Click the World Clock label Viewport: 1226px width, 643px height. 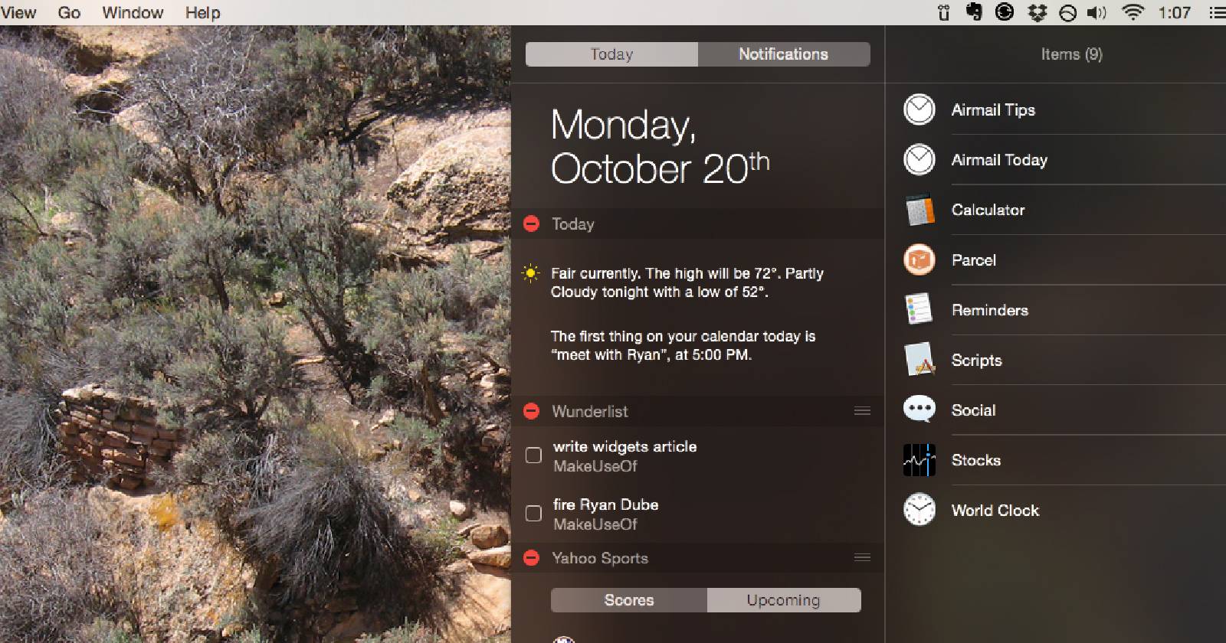point(995,511)
